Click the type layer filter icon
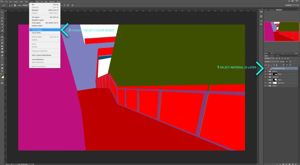 [282, 58]
